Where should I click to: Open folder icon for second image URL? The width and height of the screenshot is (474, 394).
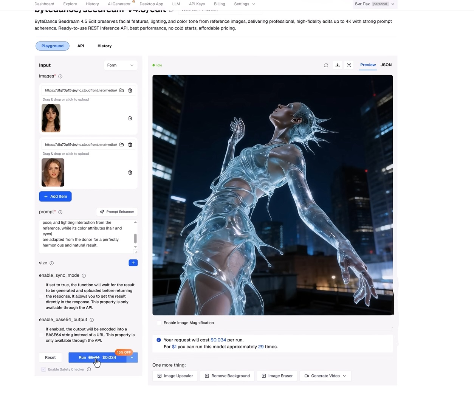122,144
